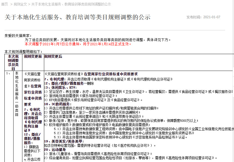This screenshot has width=234, height=162.
Task: Click the red notice about 2021年1月14日正式生效
Action: 78,44
